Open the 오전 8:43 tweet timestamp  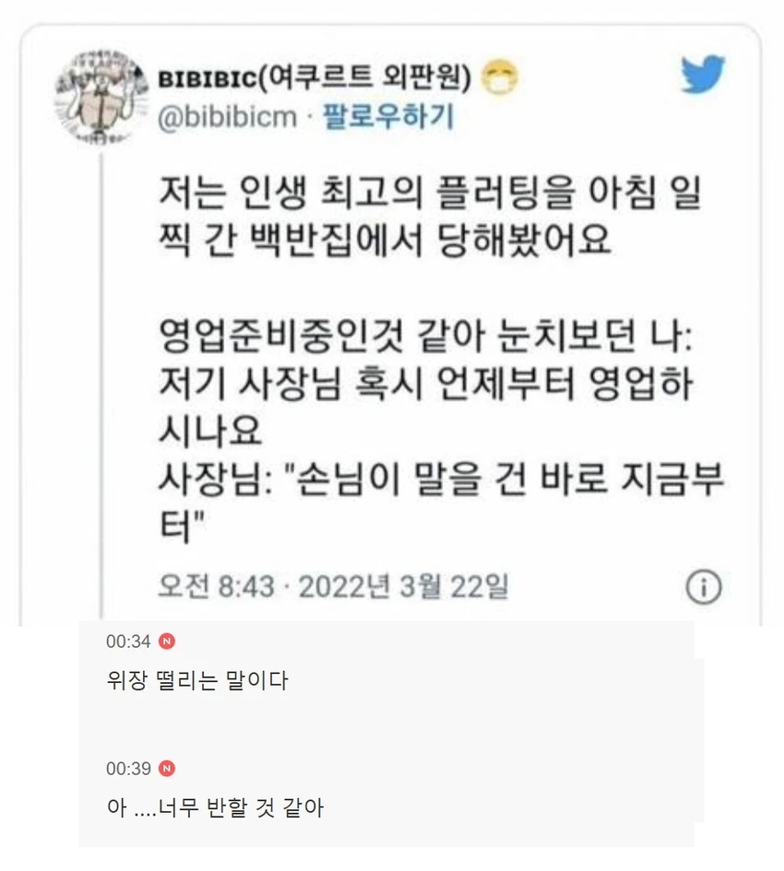tap(217, 586)
